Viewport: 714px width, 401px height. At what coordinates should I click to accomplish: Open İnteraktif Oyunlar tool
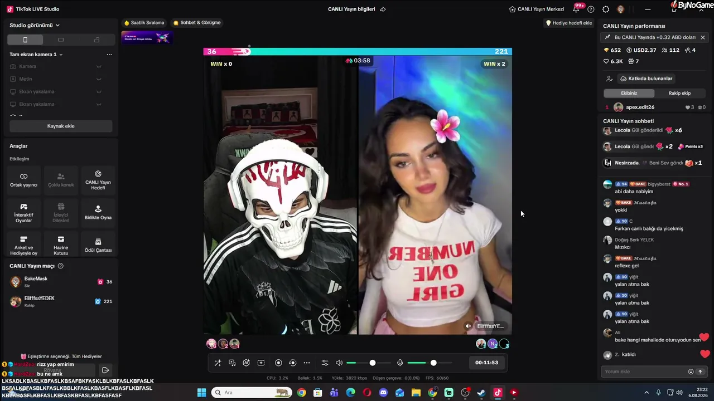click(23, 213)
